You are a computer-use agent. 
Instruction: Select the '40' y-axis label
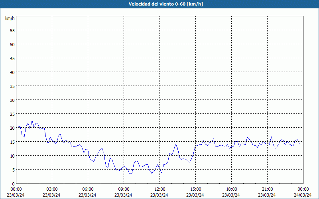pos(12,72)
